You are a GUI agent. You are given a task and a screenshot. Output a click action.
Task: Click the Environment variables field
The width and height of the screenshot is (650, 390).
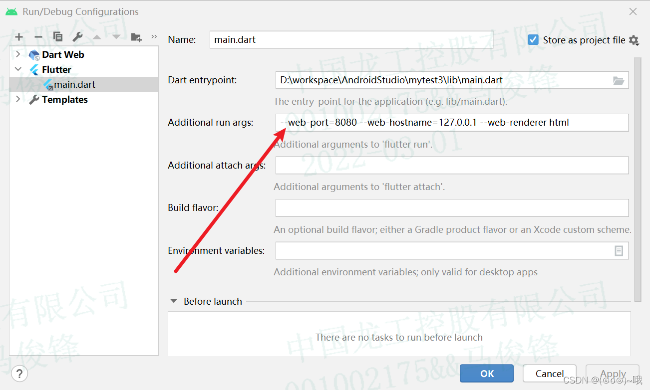click(x=452, y=251)
